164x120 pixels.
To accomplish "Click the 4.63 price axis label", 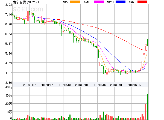I will click(x=8, y=63).
